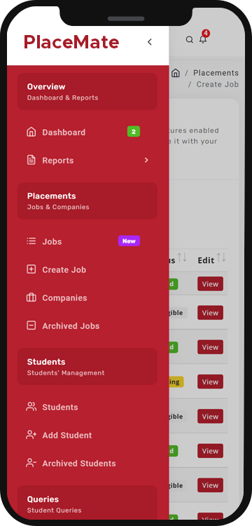Screen dimensions: 252x526
Task: Click the Jobs list icon
Action: tap(31, 241)
